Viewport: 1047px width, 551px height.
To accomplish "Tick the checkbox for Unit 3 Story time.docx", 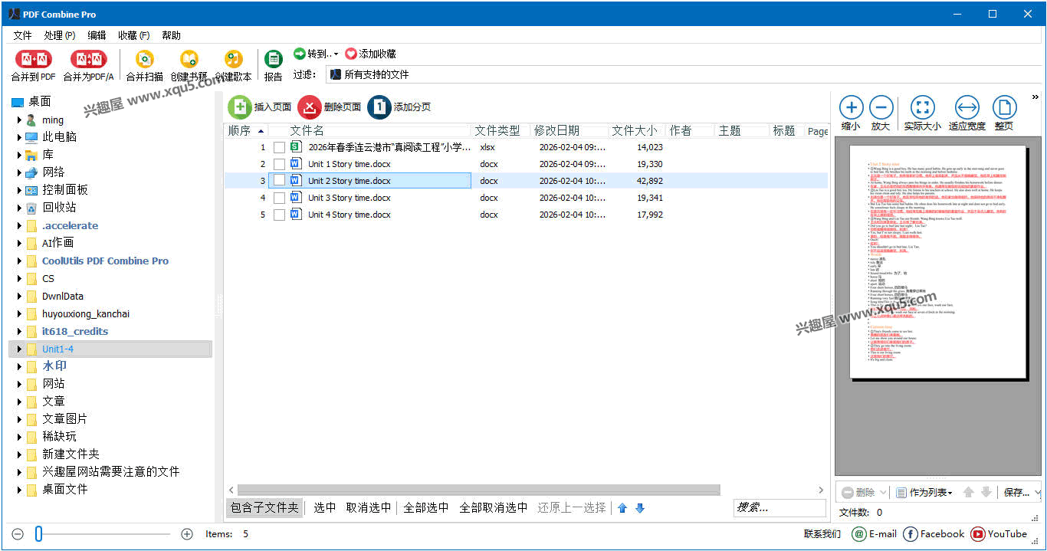I will click(279, 198).
